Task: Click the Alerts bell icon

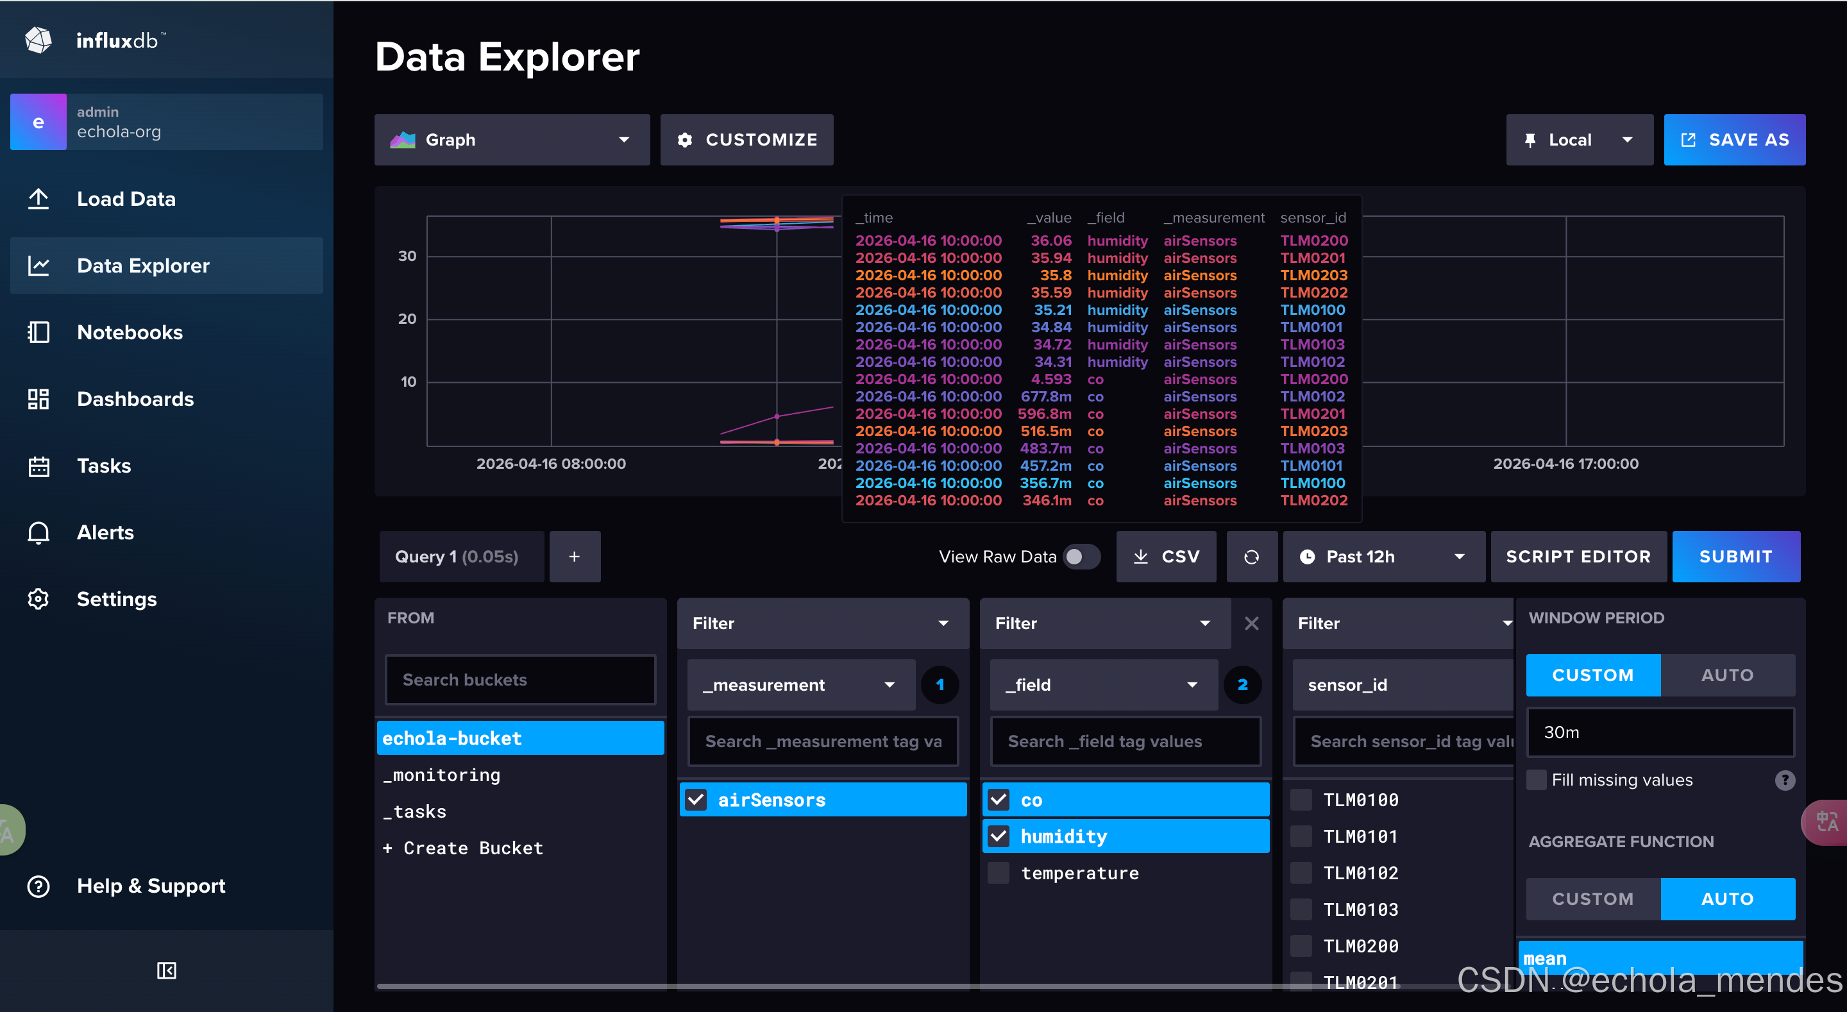Action: click(38, 532)
